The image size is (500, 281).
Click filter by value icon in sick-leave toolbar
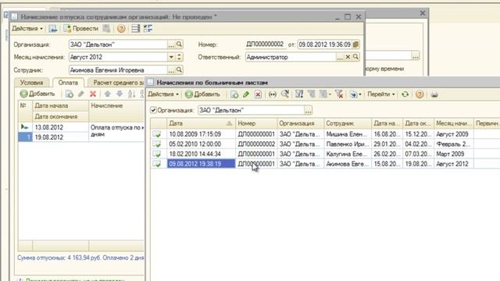tap(299, 94)
